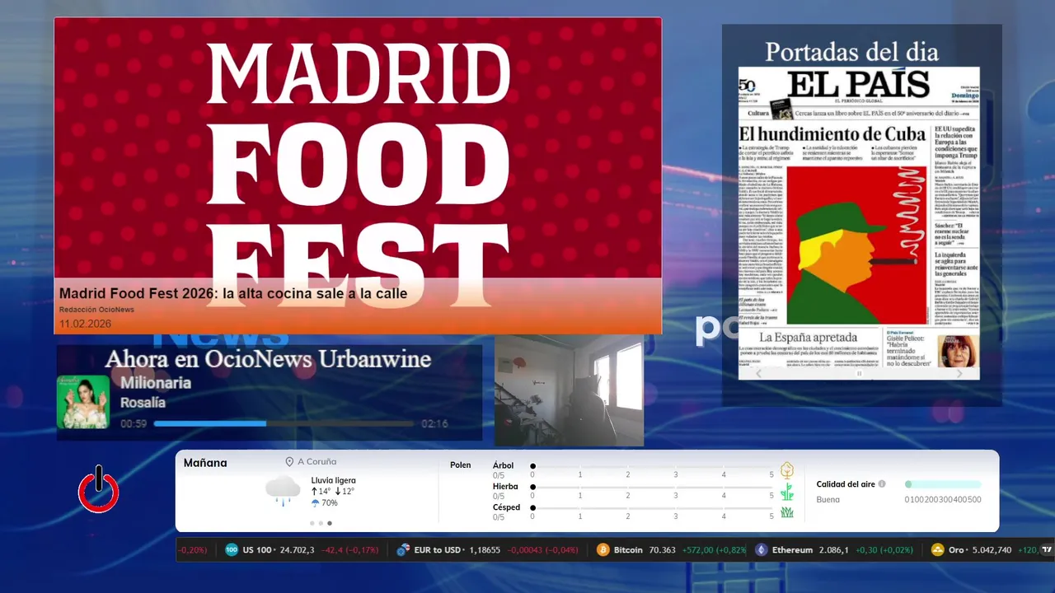The width and height of the screenshot is (1055, 593).
Task: Click the Bitcoin logo in the ticker
Action: click(x=603, y=549)
